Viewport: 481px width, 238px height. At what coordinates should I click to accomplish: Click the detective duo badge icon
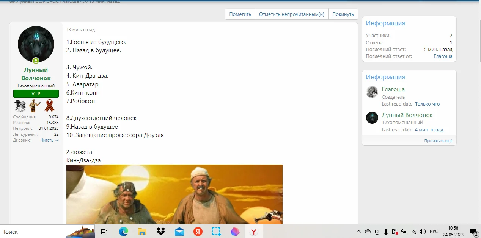tap(20, 106)
